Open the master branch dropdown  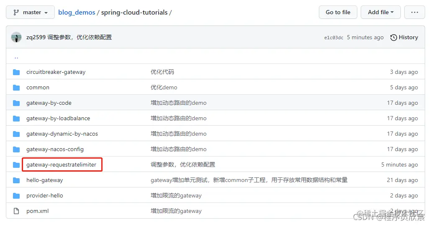click(30, 13)
